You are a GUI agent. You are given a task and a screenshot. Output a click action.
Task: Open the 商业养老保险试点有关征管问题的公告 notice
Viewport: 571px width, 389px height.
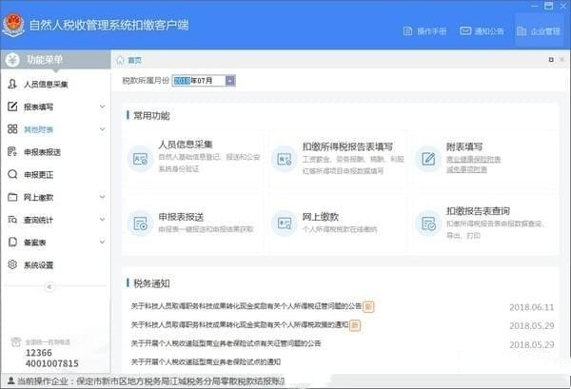coord(226,343)
